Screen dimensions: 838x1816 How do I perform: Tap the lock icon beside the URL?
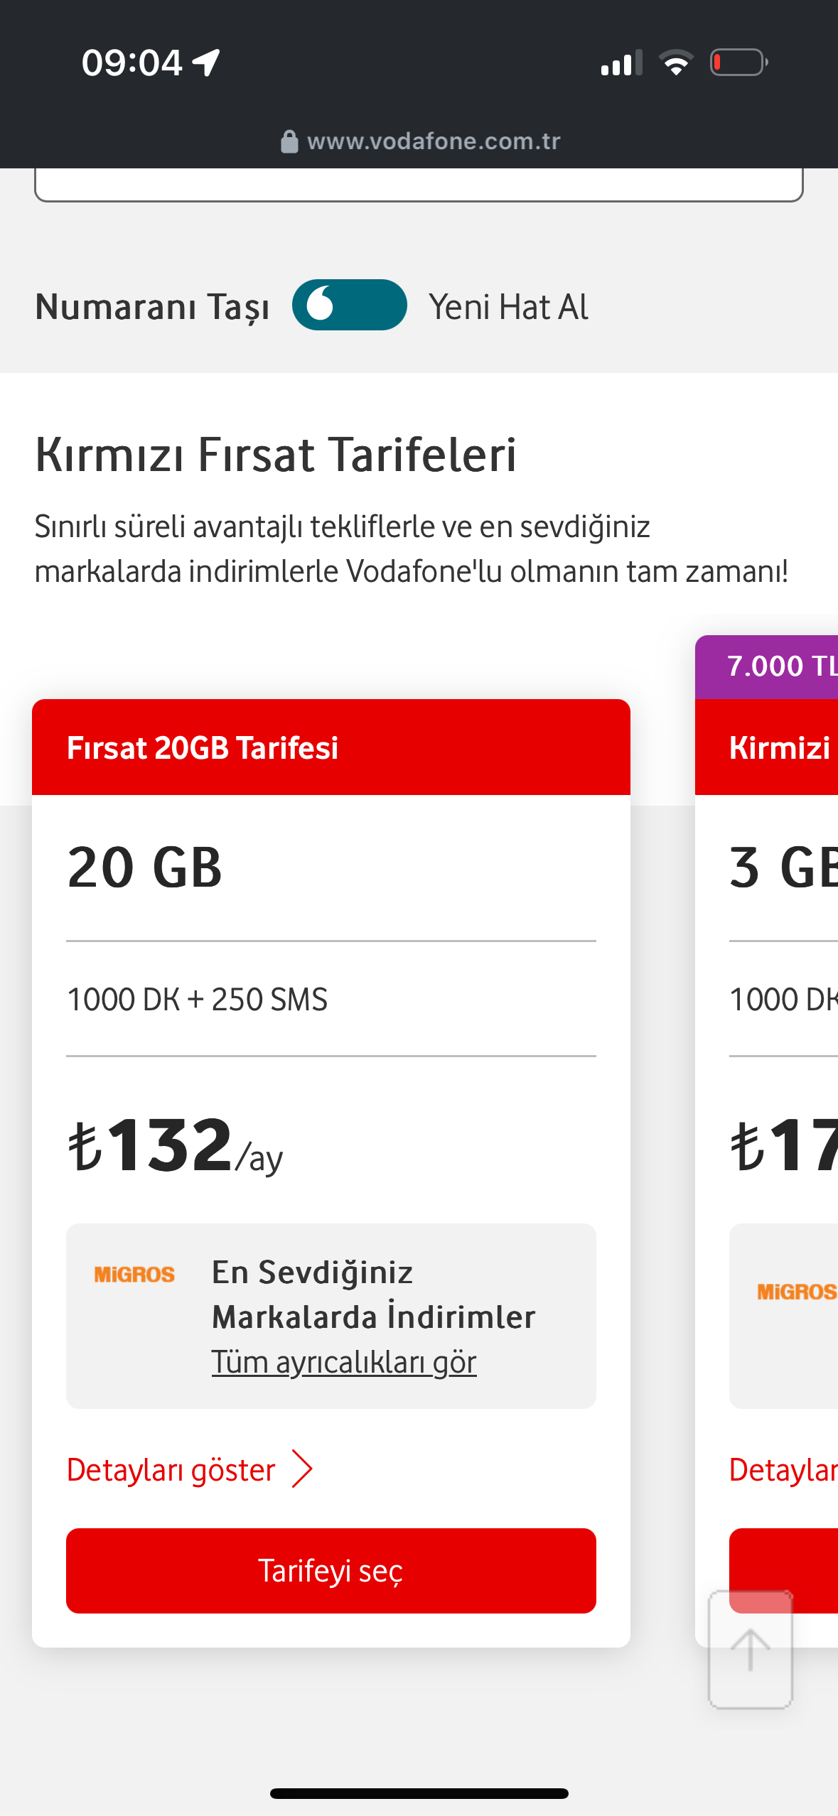tap(289, 141)
